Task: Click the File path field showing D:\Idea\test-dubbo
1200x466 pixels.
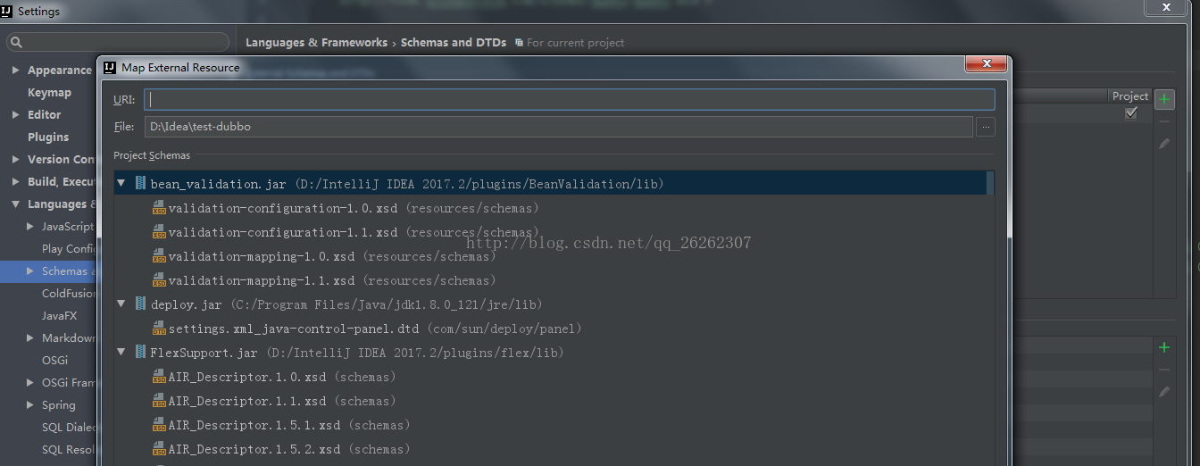Action: [559, 127]
